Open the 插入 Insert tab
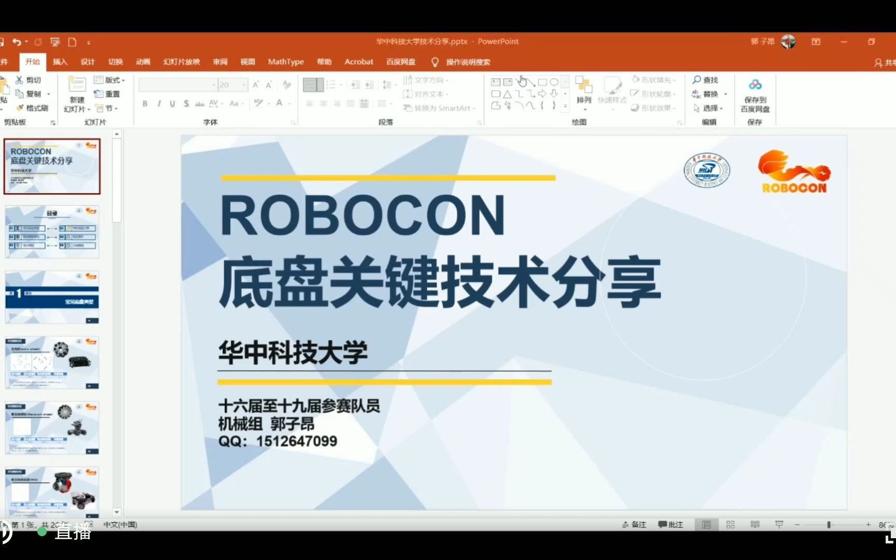 click(60, 62)
